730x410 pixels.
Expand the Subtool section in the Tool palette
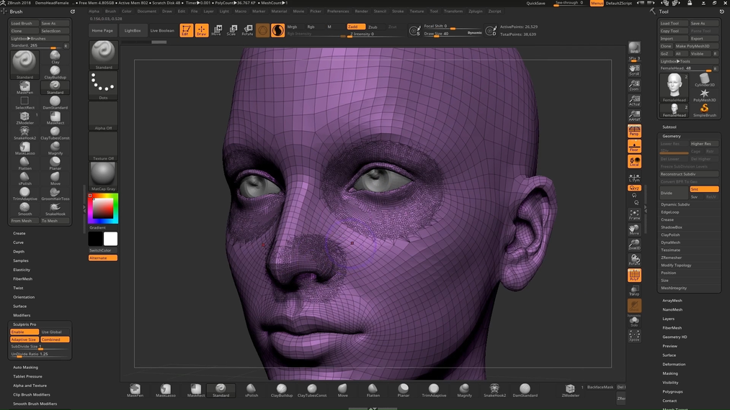tap(669, 127)
